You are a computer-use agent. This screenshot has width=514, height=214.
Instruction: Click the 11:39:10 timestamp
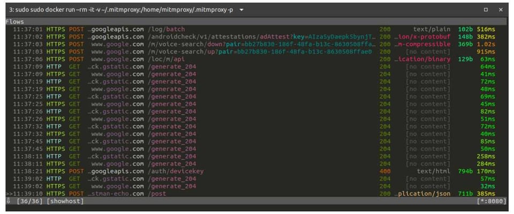tap(28, 194)
